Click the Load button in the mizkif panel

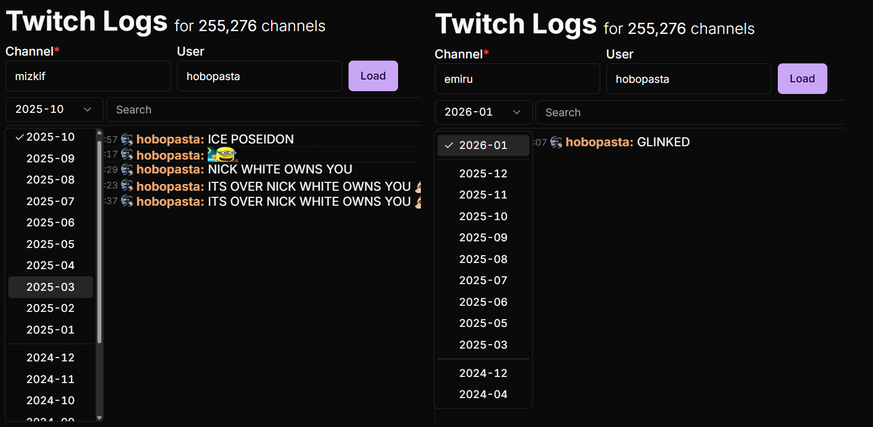[373, 76]
